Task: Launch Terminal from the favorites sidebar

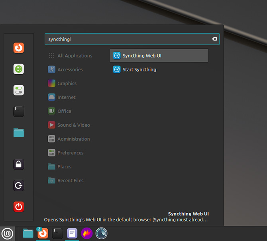Action: [x=19, y=111]
